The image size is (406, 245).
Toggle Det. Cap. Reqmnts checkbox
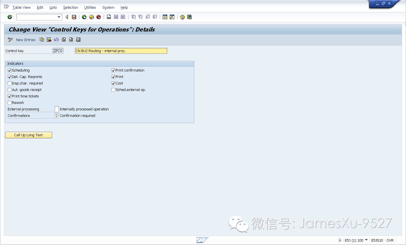(x=10, y=77)
